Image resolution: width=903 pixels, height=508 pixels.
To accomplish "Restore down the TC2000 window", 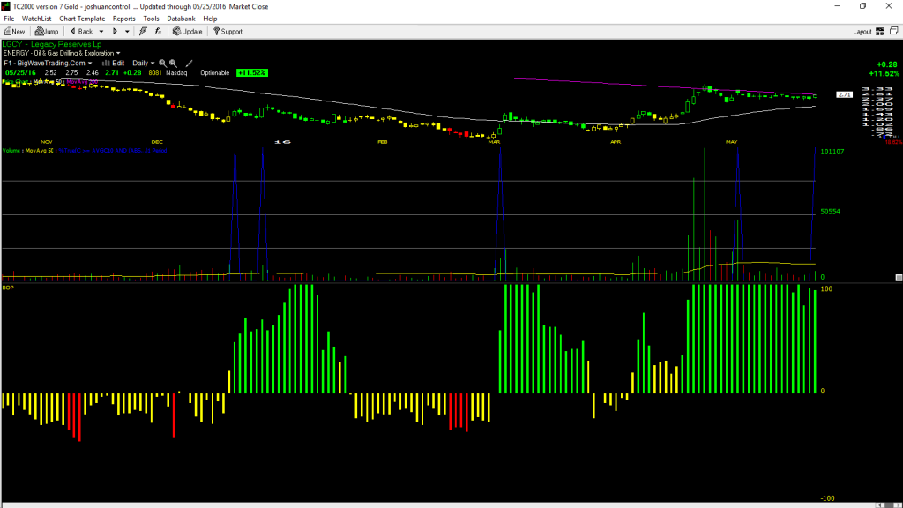I will pyautogui.click(x=862, y=6).
